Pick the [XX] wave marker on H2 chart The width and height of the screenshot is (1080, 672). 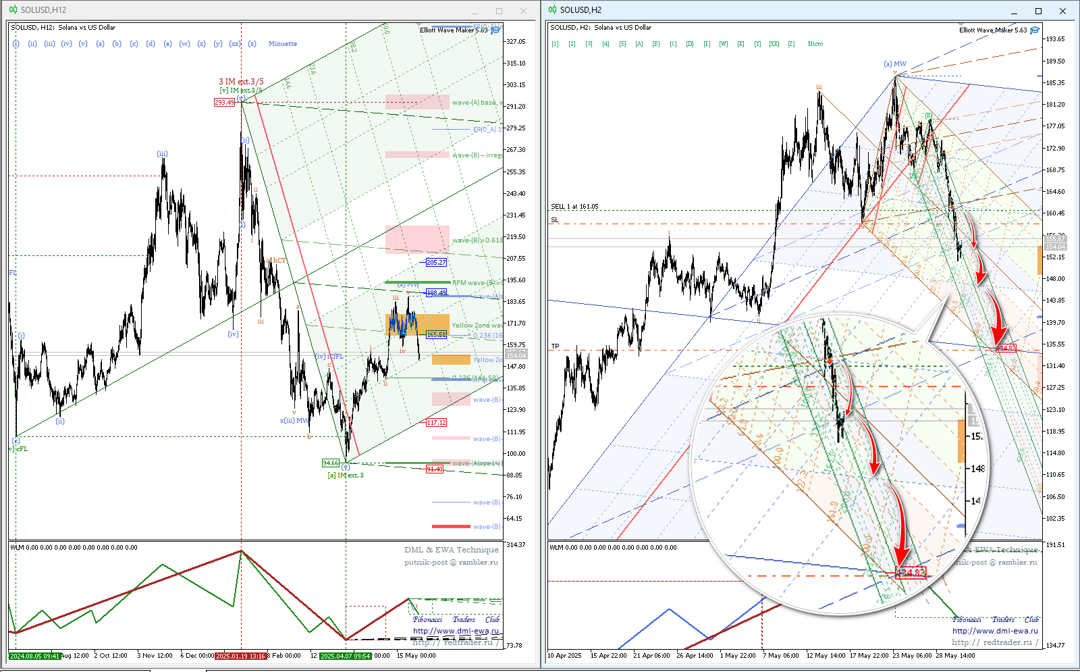[774, 44]
